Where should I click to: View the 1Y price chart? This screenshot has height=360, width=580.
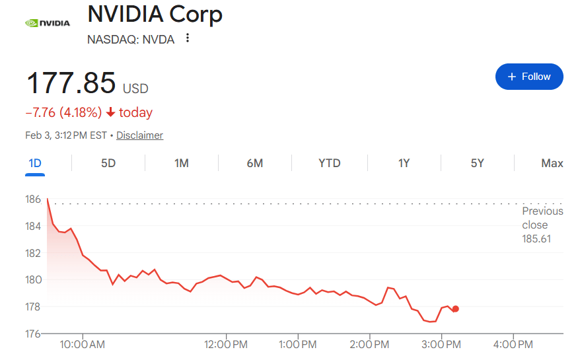pos(404,163)
